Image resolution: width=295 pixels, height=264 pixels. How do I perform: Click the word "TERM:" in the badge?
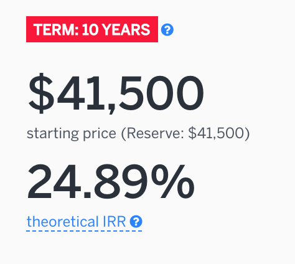tap(56, 29)
